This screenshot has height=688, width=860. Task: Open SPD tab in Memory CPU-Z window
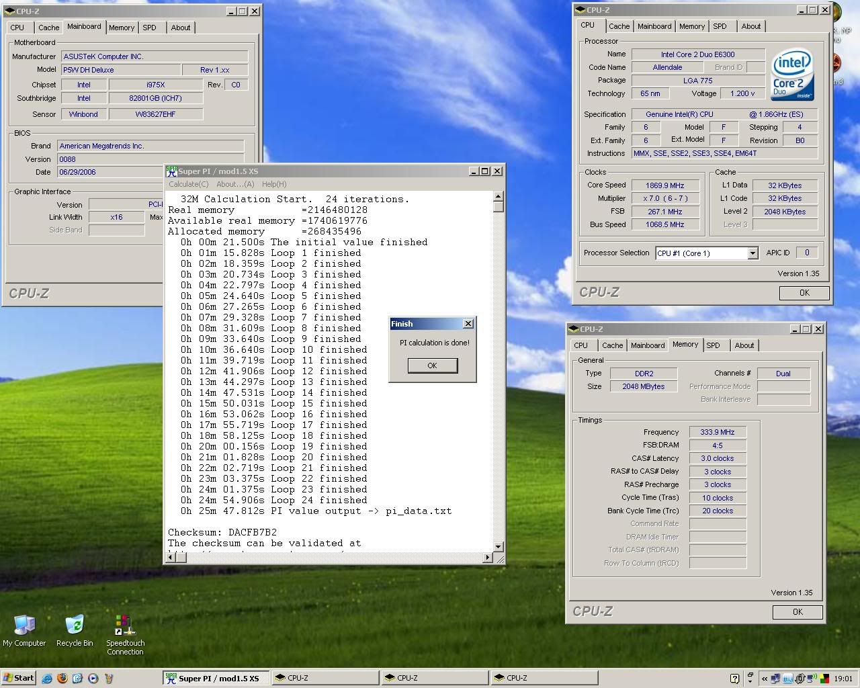click(713, 345)
